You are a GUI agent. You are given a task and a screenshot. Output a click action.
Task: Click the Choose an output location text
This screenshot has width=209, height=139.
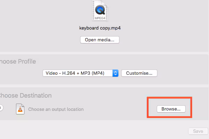(x=56, y=109)
